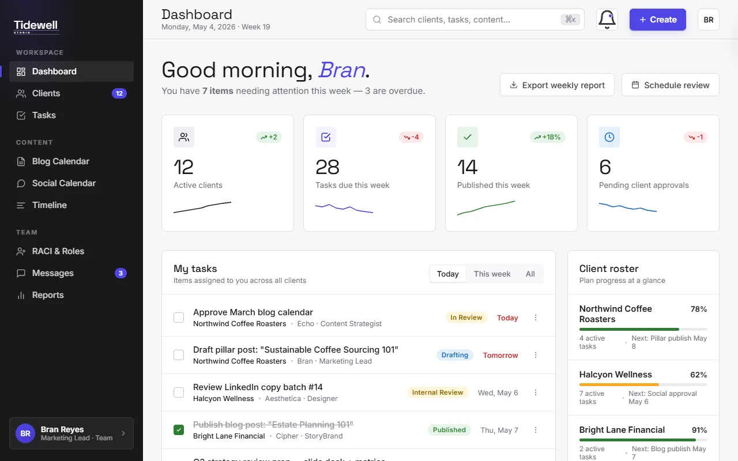The image size is (738, 461).
Task: Click the In Review status badge
Action: [x=466, y=318]
